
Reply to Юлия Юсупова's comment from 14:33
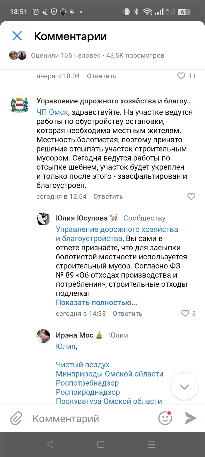point(127,314)
